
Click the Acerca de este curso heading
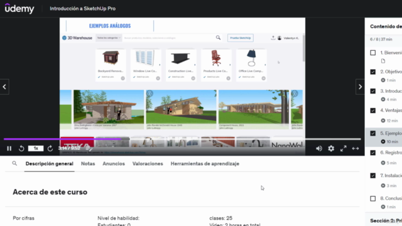point(50,192)
